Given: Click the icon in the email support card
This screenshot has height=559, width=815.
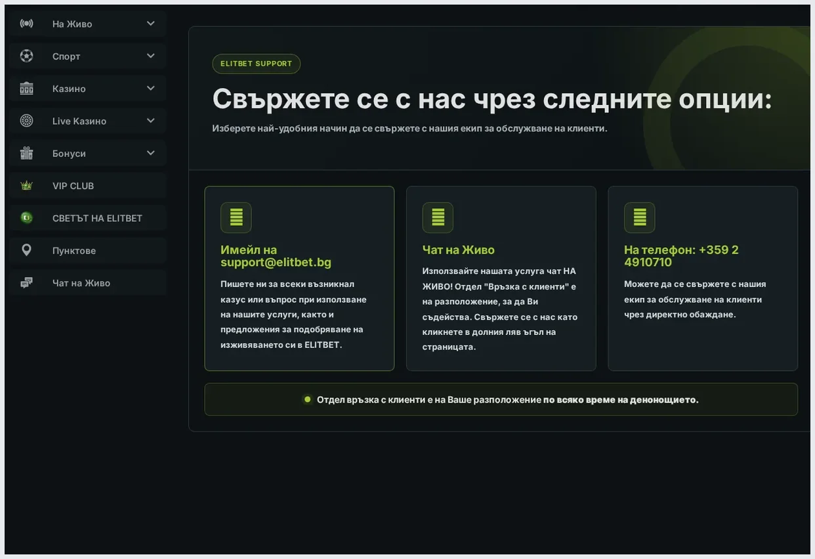Looking at the screenshot, I should (236, 217).
